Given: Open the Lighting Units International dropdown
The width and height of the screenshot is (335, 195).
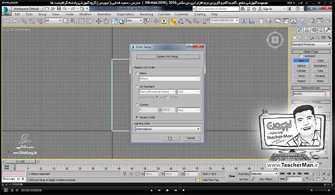Looking at the screenshot, I should coord(168,129).
